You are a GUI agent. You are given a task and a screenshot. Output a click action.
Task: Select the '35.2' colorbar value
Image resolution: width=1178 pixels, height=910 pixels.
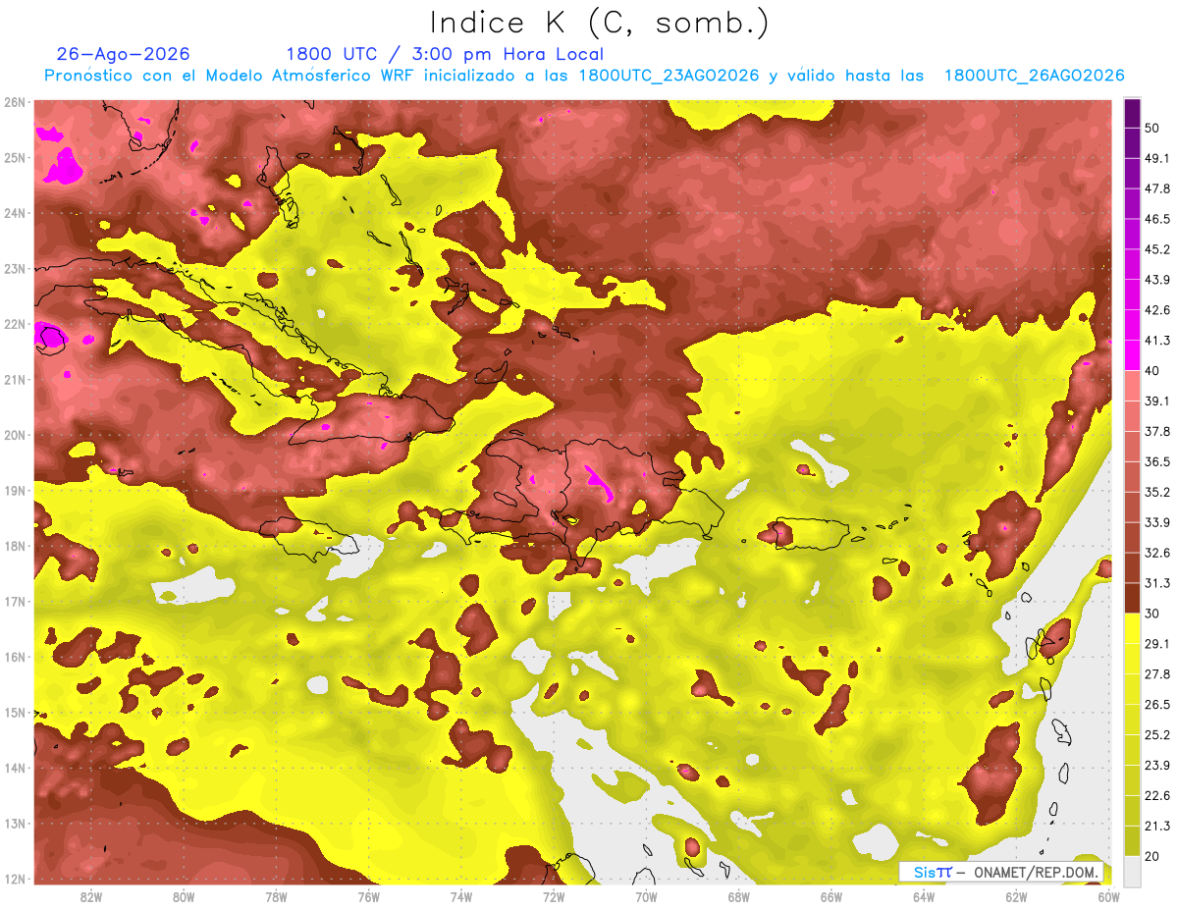click(1156, 492)
